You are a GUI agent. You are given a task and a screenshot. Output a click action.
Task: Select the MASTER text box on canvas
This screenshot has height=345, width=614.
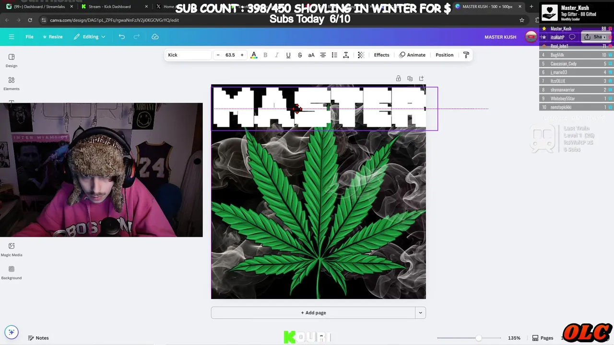[x=324, y=109]
